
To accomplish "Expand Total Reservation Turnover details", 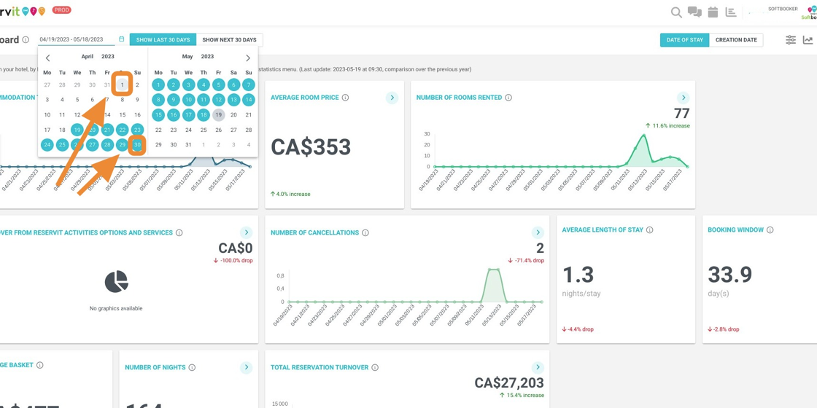I will (x=538, y=368).
